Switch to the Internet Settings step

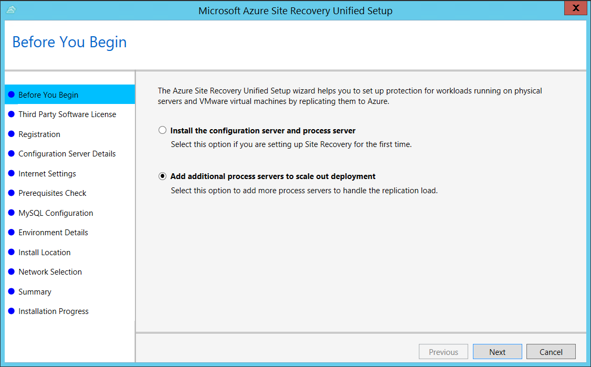[47, 174]
